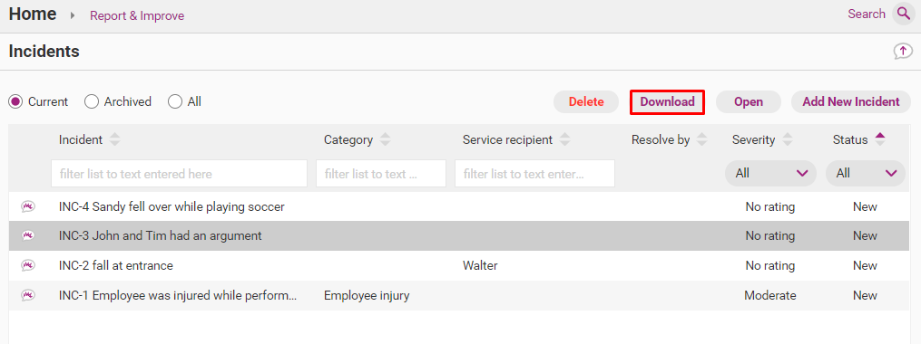Image resolution: width=921 pixels, height=344 pixels.
Task: Click the incident icon next to INC-2
Action: coord(28,265)
